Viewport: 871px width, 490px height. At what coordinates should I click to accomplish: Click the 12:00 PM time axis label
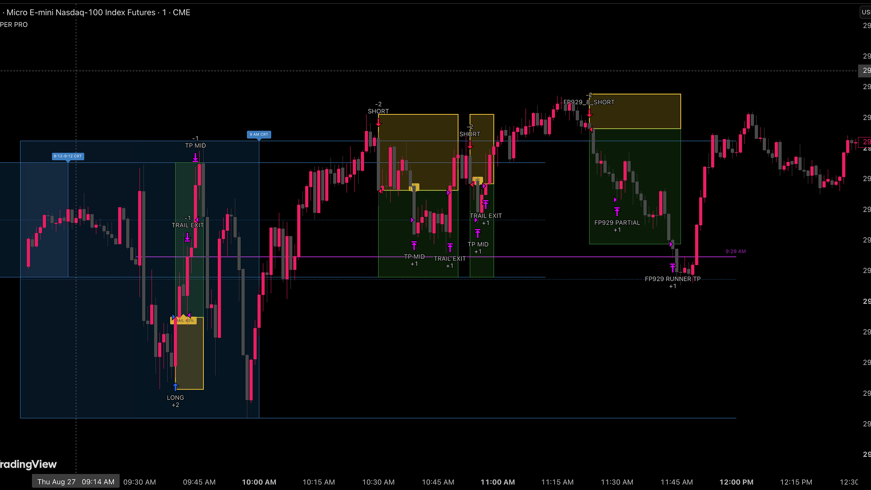tap(737, 482)
